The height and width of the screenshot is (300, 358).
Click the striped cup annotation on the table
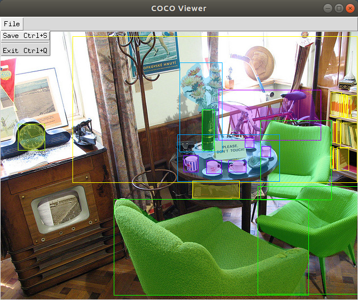[x=191, y=163]
